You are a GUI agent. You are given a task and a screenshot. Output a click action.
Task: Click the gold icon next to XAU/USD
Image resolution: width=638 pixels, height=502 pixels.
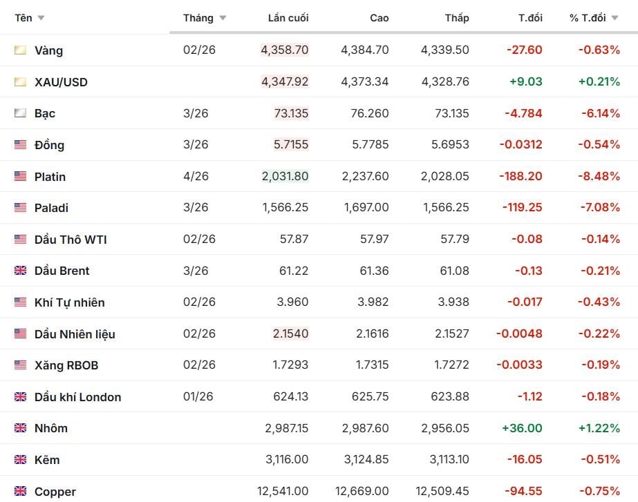coord(20,82)
